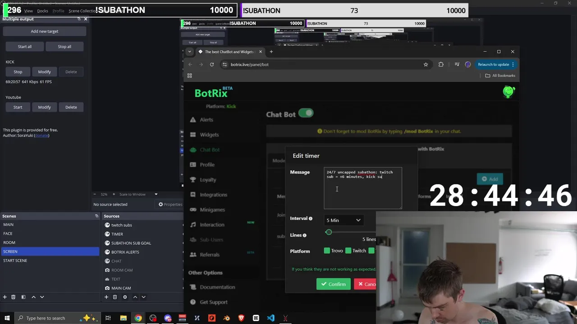Float the Multiple output dock
Viewport: 577px width, 324px height.
79,19
